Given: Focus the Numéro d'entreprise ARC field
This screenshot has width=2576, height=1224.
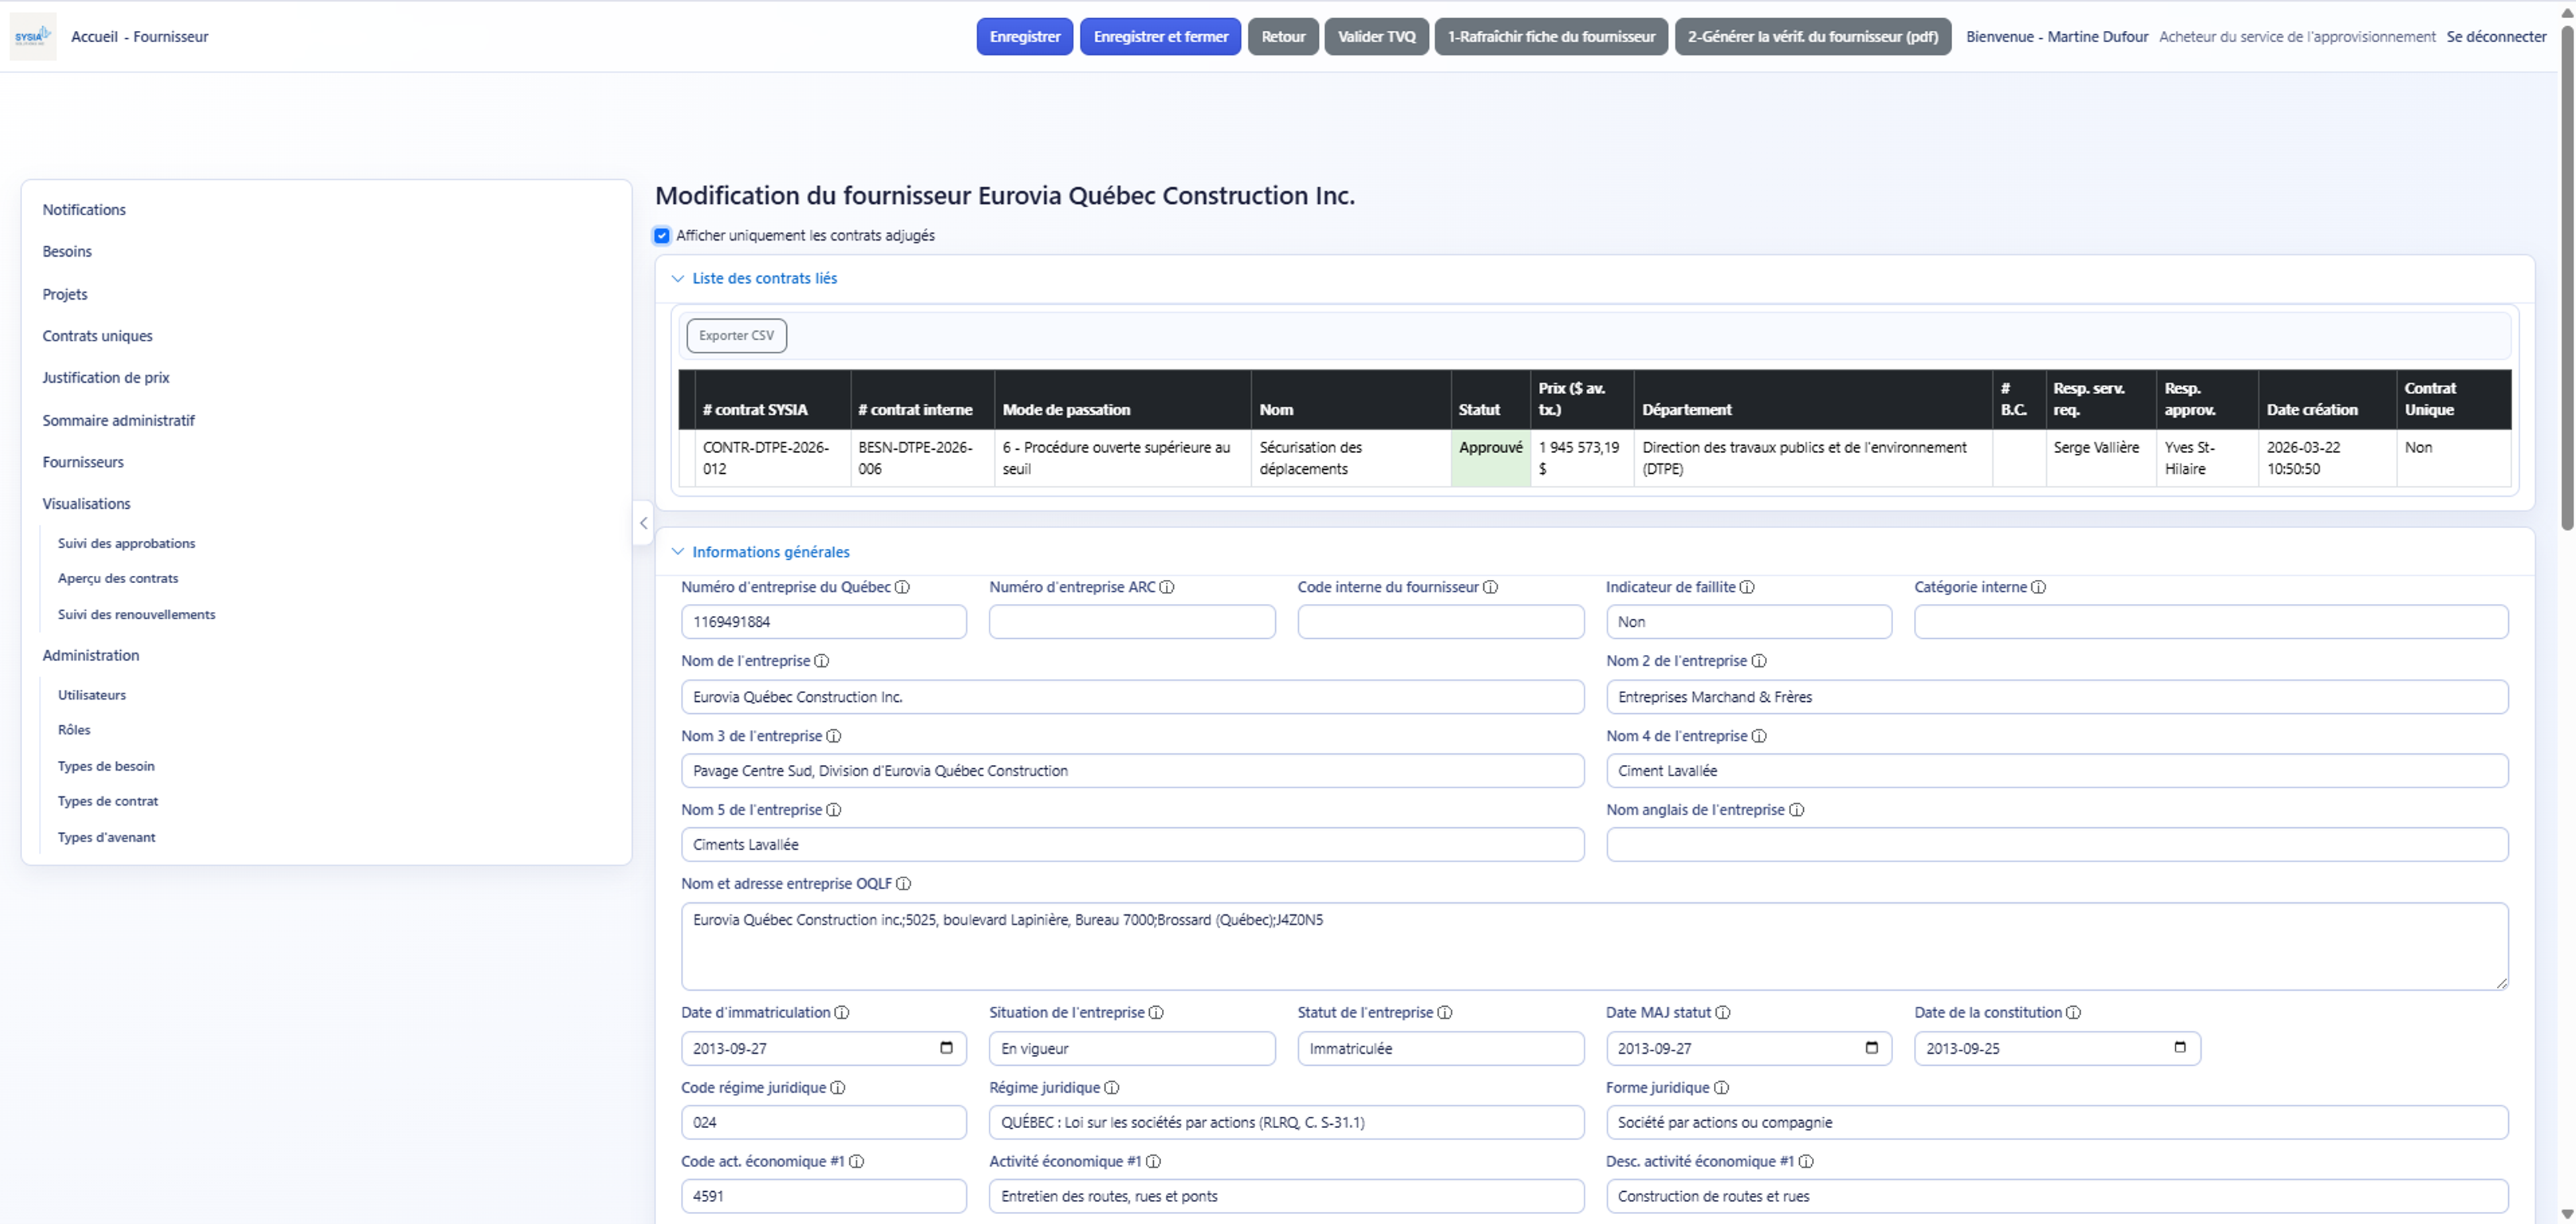Looking at the screenshot, I should coord(1132,621).
